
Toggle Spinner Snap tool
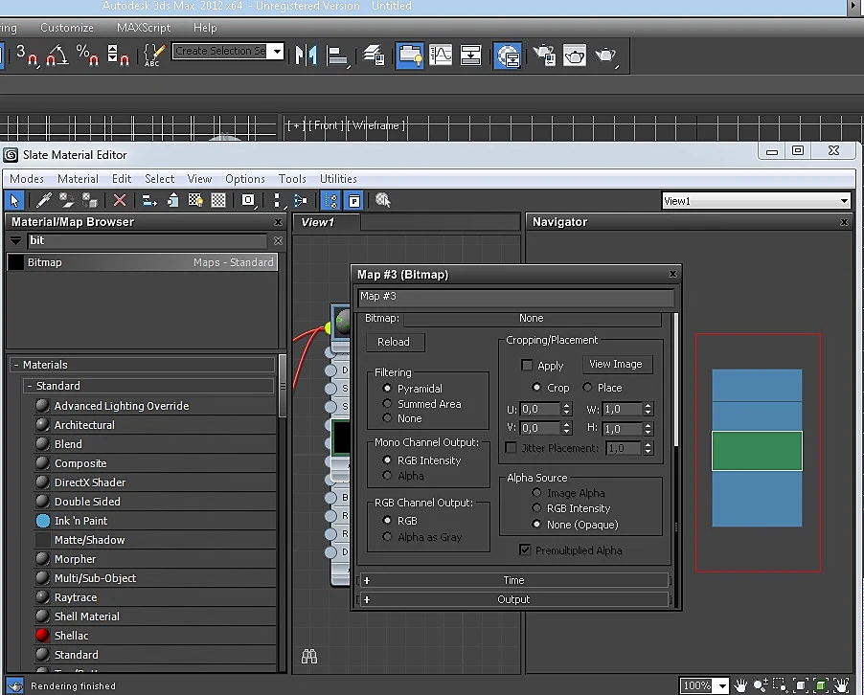(x=118, y=56)
